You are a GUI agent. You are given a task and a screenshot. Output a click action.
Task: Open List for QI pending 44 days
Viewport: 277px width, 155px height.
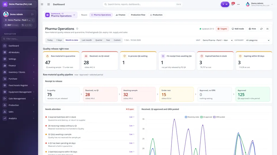(132, 143)
